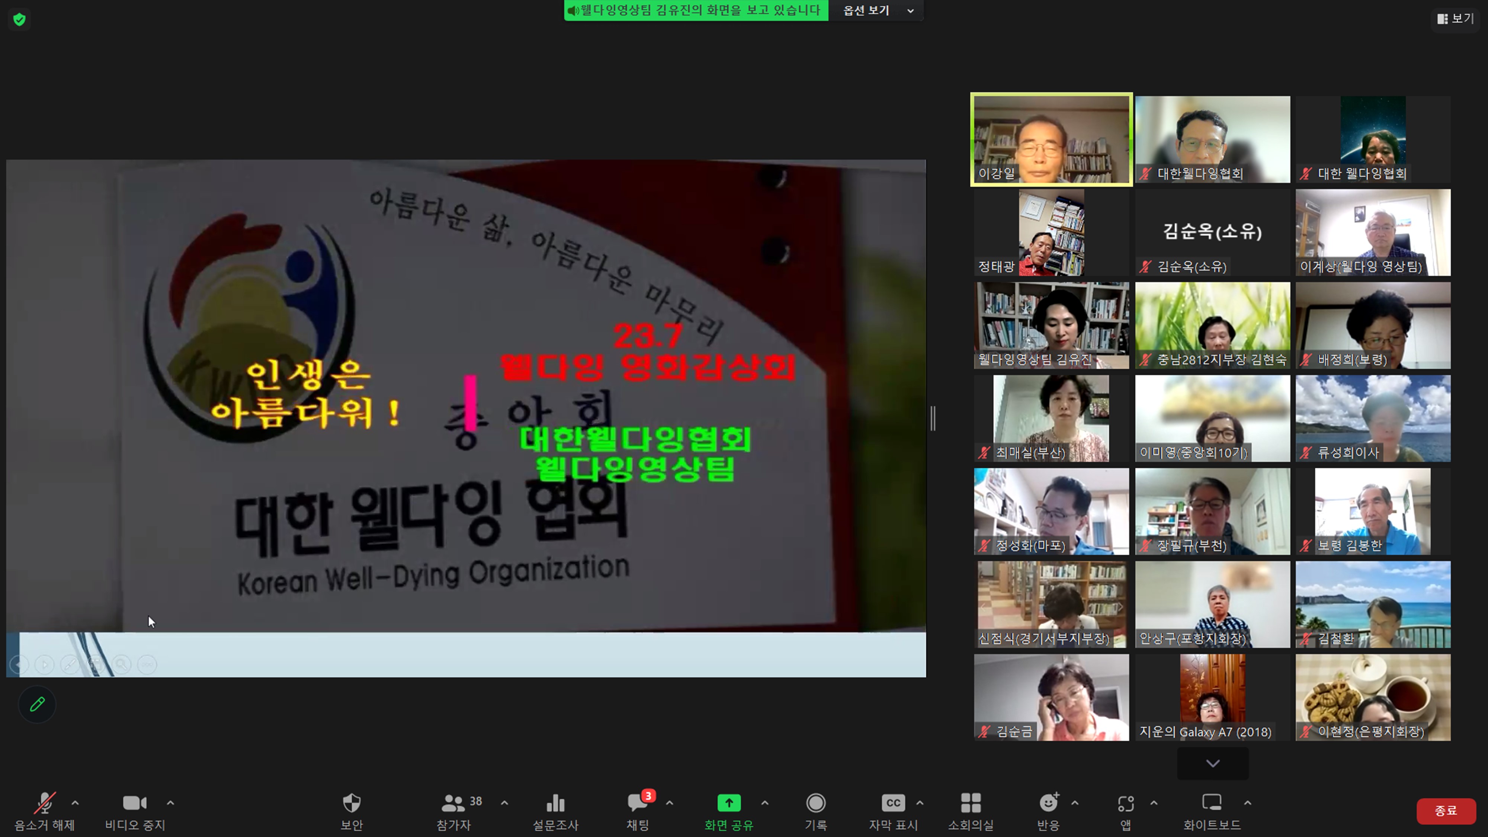Viewport: 1488px width, 837px height.
Task: Select 지운의 Galaxy A7 (2018) thumbnail
Action: [x=1212, y=697]
